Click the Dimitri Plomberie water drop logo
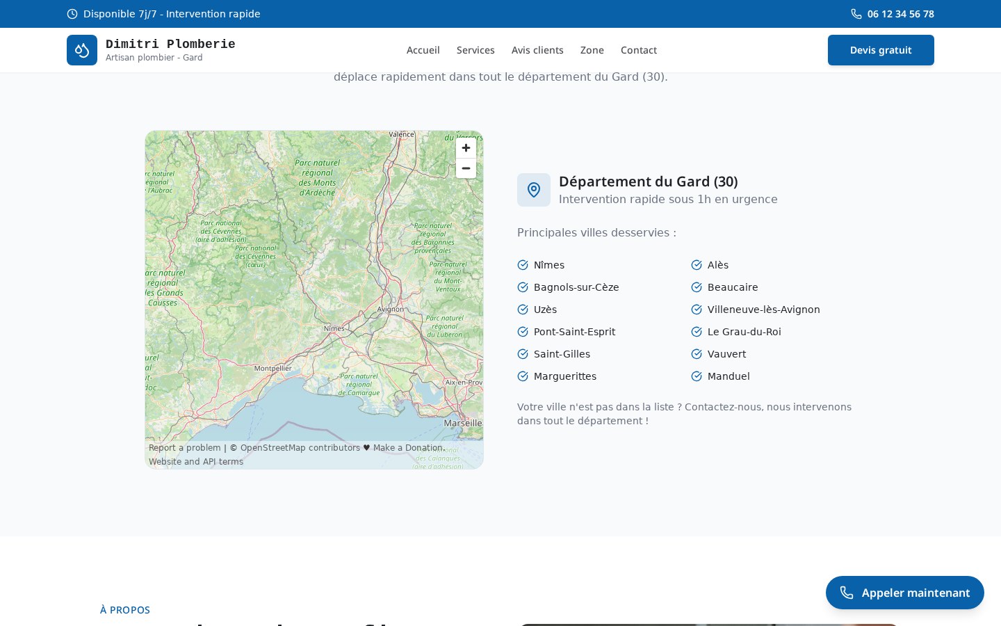 (82, 50)
